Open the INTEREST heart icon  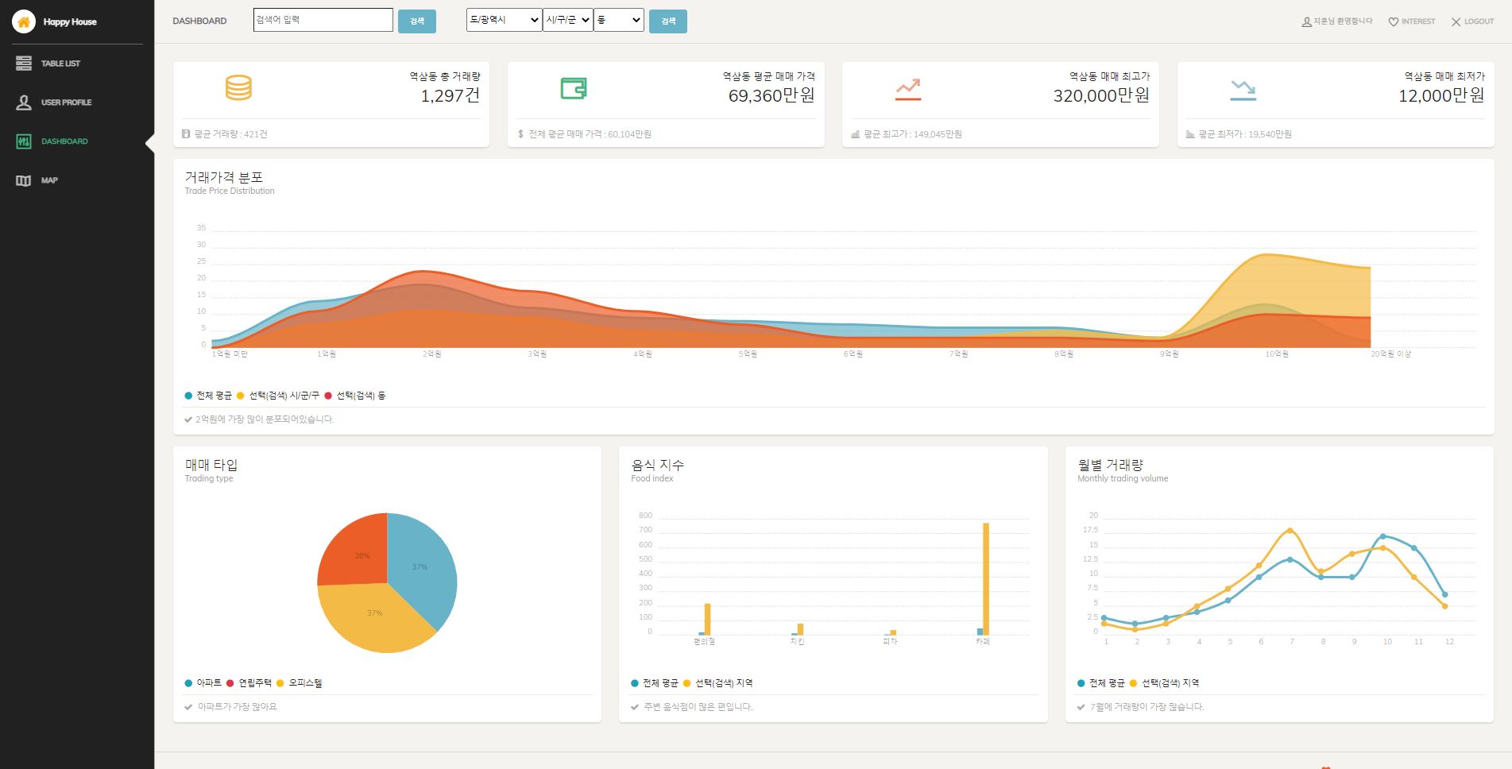coord(1394,21)
